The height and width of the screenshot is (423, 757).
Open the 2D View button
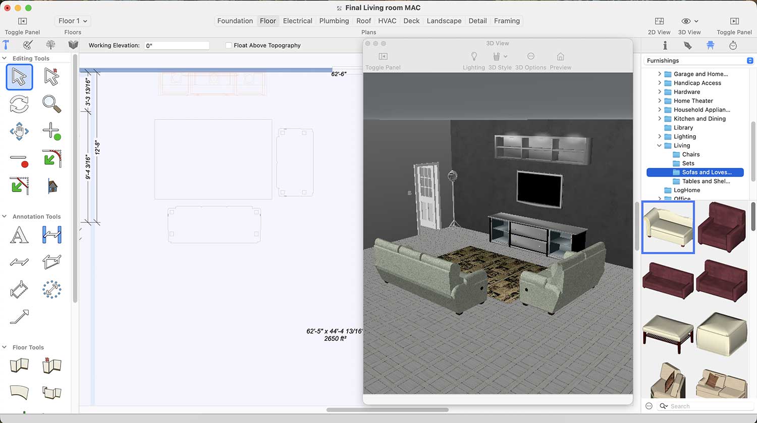tap(659, 21)
